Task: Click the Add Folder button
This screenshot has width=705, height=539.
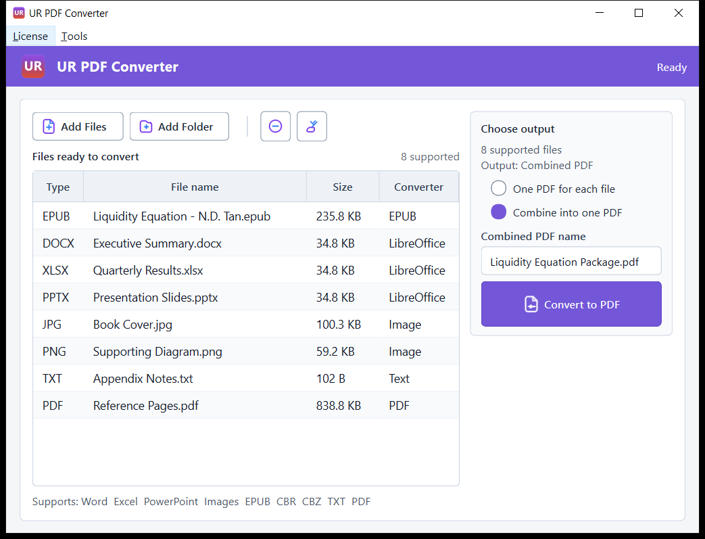Action: pos(179,126)
